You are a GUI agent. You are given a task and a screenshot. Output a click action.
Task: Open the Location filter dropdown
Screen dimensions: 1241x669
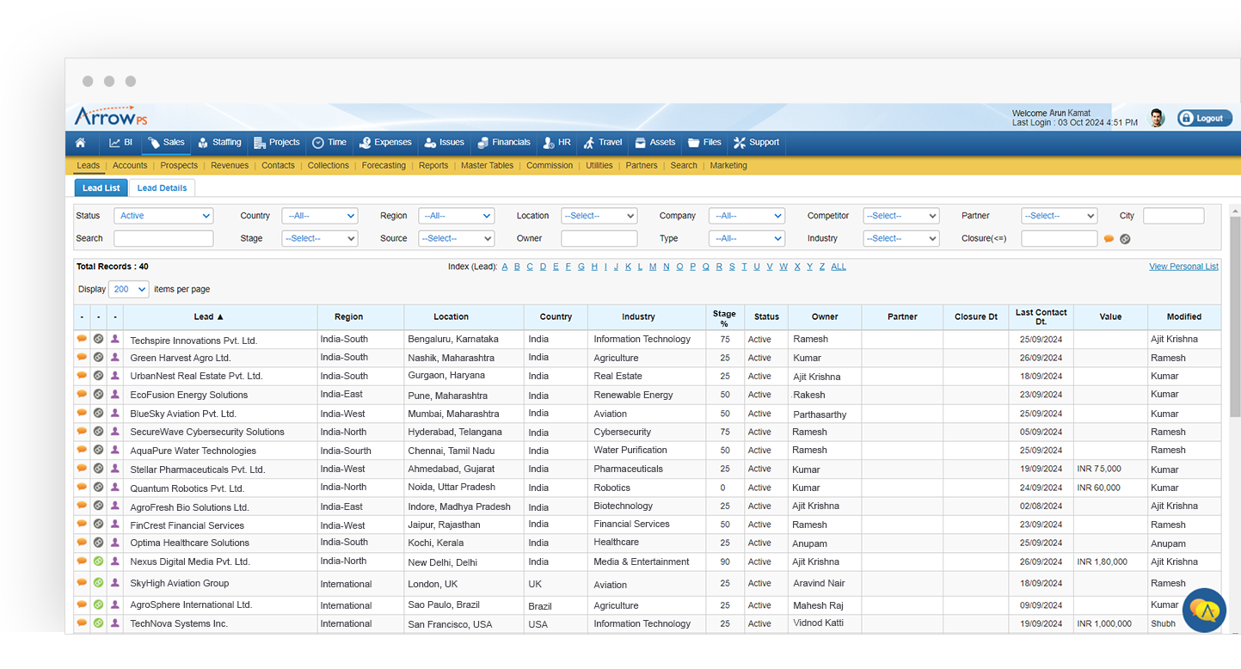pos(599,216)
